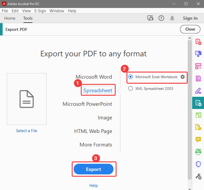204x190 pixels.
Task: Open the green Compress PDF sidebar icon
Action: [198, 115]
